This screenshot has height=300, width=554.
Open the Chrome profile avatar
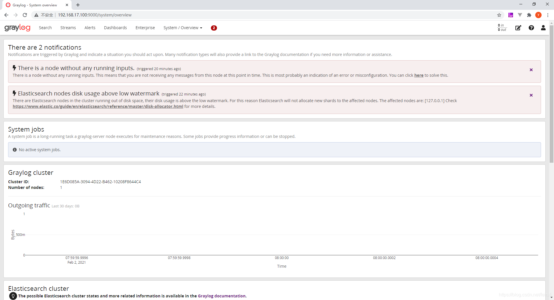(538, 15)
